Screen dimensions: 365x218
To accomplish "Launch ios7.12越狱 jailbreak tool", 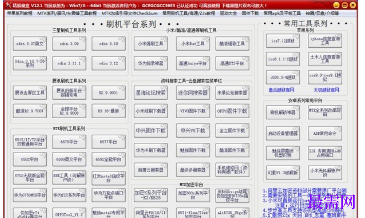I will [283, 41].
